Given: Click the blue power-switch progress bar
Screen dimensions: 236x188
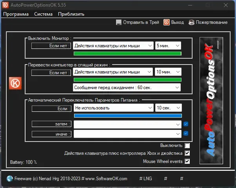Looking at the screenshot, I should coord(128,116).
